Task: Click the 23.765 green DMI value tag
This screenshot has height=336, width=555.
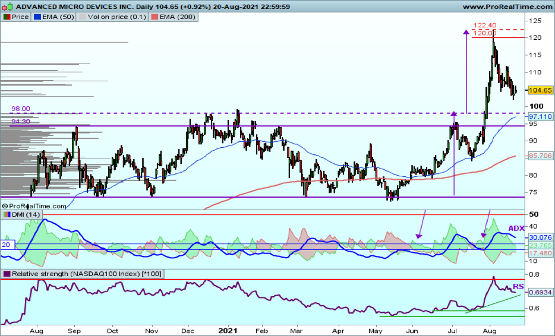Action: coord(540,245)
